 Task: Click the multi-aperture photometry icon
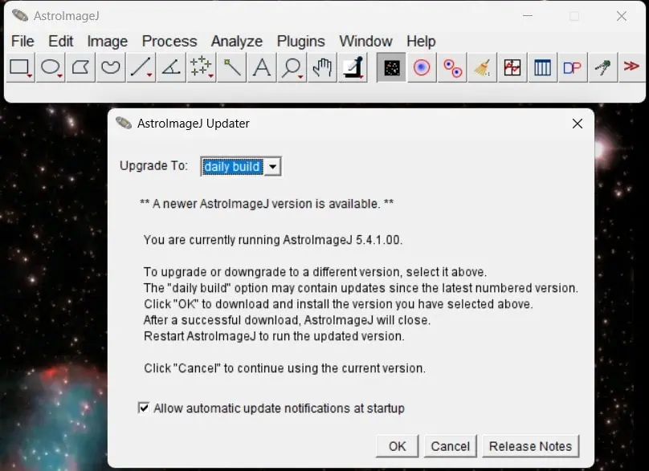(452, 67)
